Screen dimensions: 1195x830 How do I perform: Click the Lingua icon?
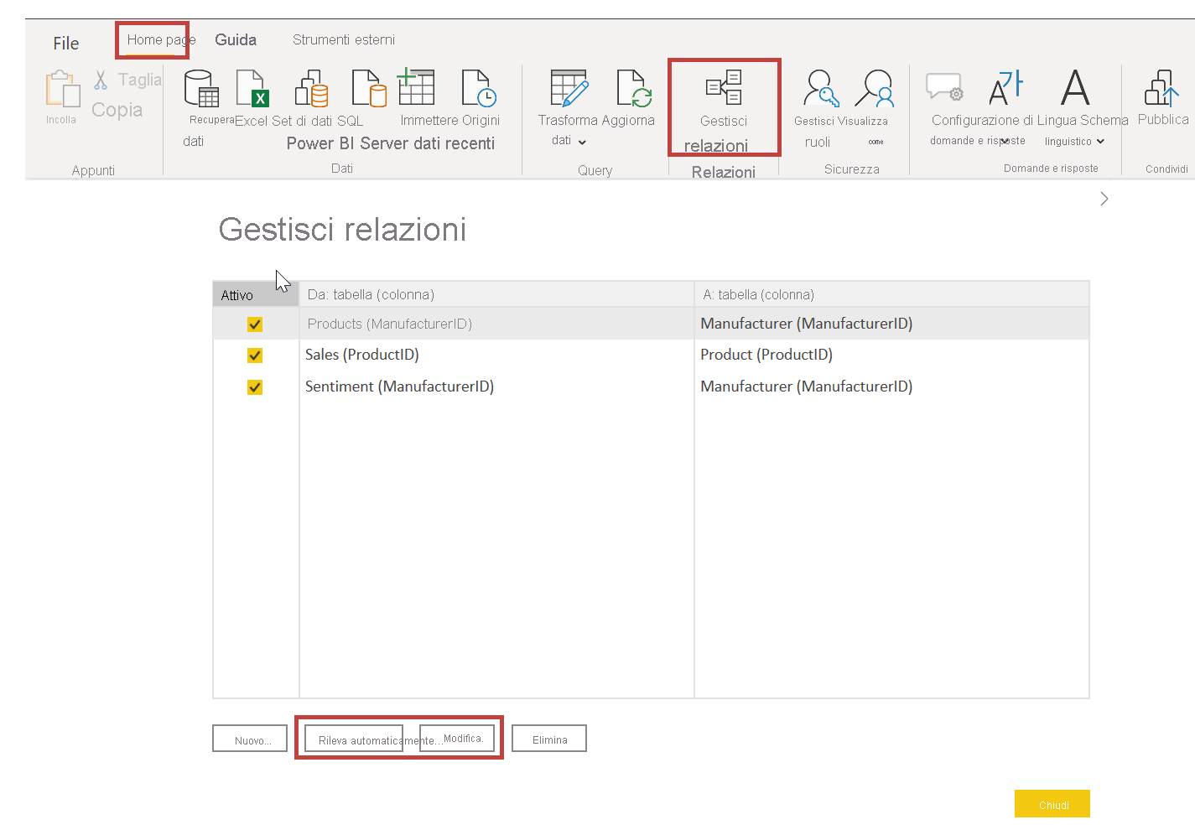tap(1006, 87)
